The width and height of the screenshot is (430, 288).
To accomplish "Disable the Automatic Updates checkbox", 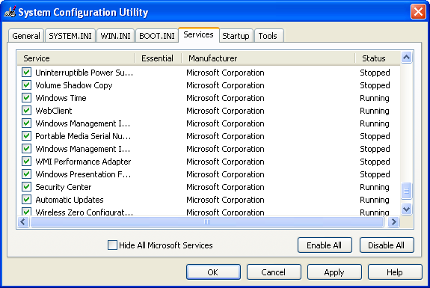I will [x=27, y=200].
